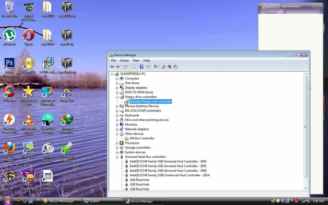The width and height of the screenshot is (328, 205).
Task: Click the Update Driver Software toolbar icon
Action: tap(163, 67)
